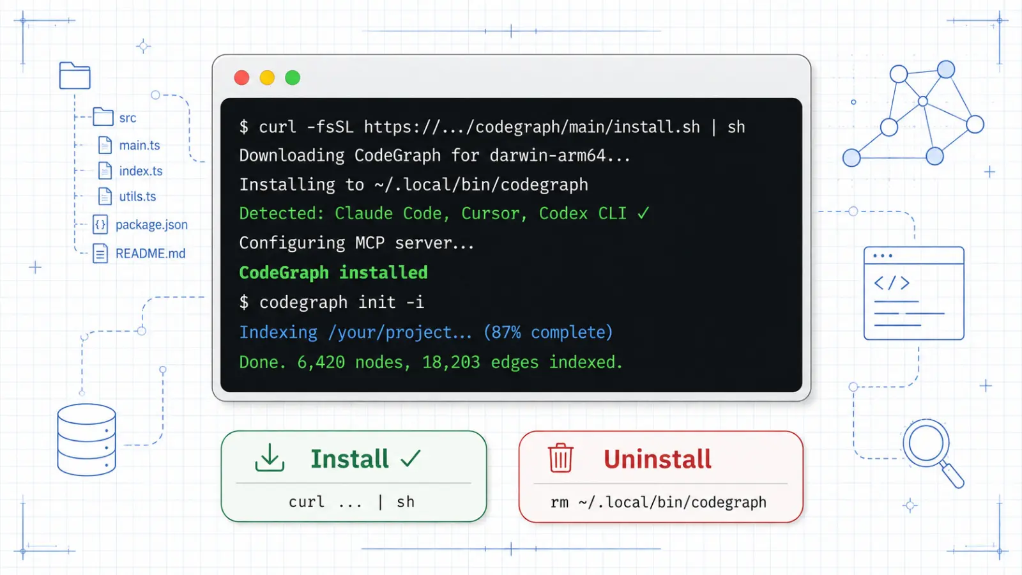
Task: Click 'Done. 6,420 nodes, 18,203 edges indexed.' line
Action: (x=431, y=362)
